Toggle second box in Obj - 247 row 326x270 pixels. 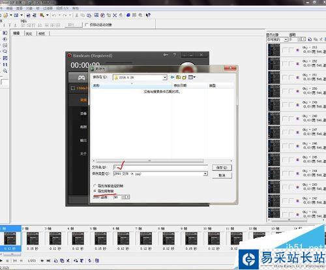tap(291, 132)
